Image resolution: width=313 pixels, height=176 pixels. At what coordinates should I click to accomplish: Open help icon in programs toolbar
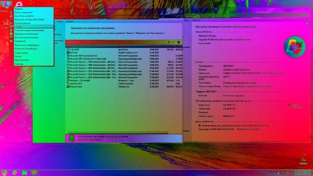click(179, 42)
